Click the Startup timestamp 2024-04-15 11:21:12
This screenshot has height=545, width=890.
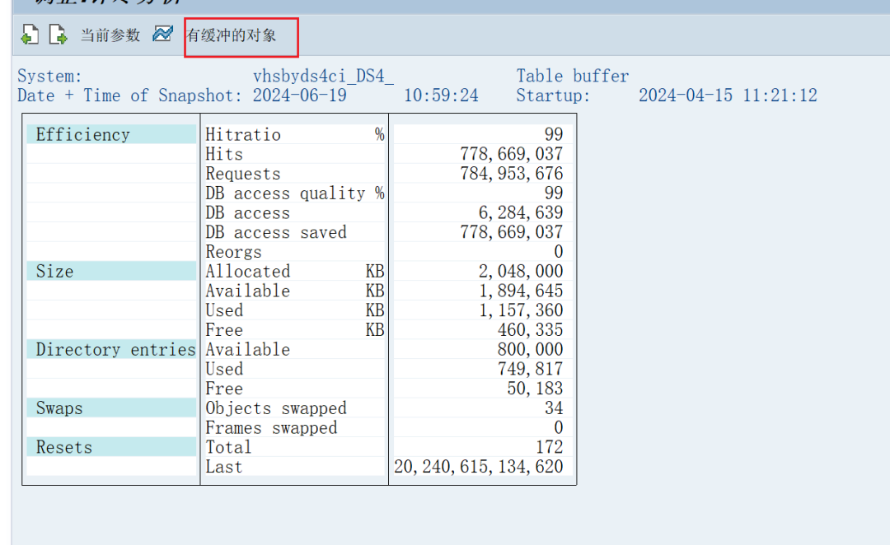pos(728,95)
